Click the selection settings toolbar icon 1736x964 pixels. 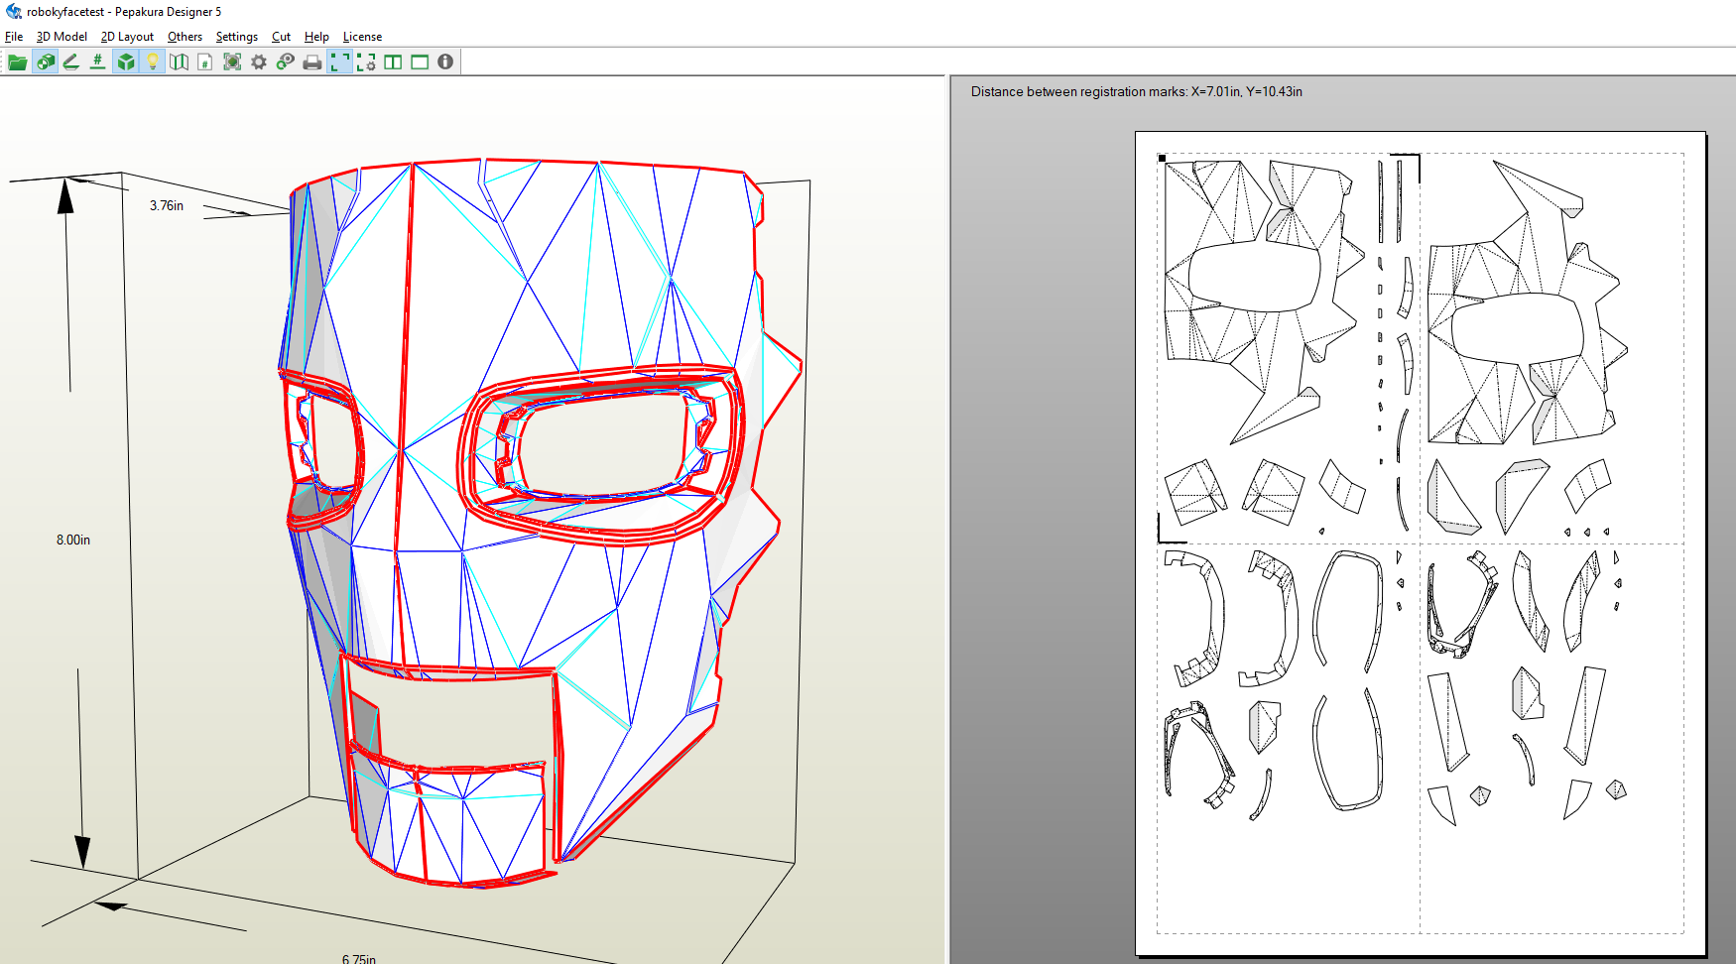(x=366, y=60)
